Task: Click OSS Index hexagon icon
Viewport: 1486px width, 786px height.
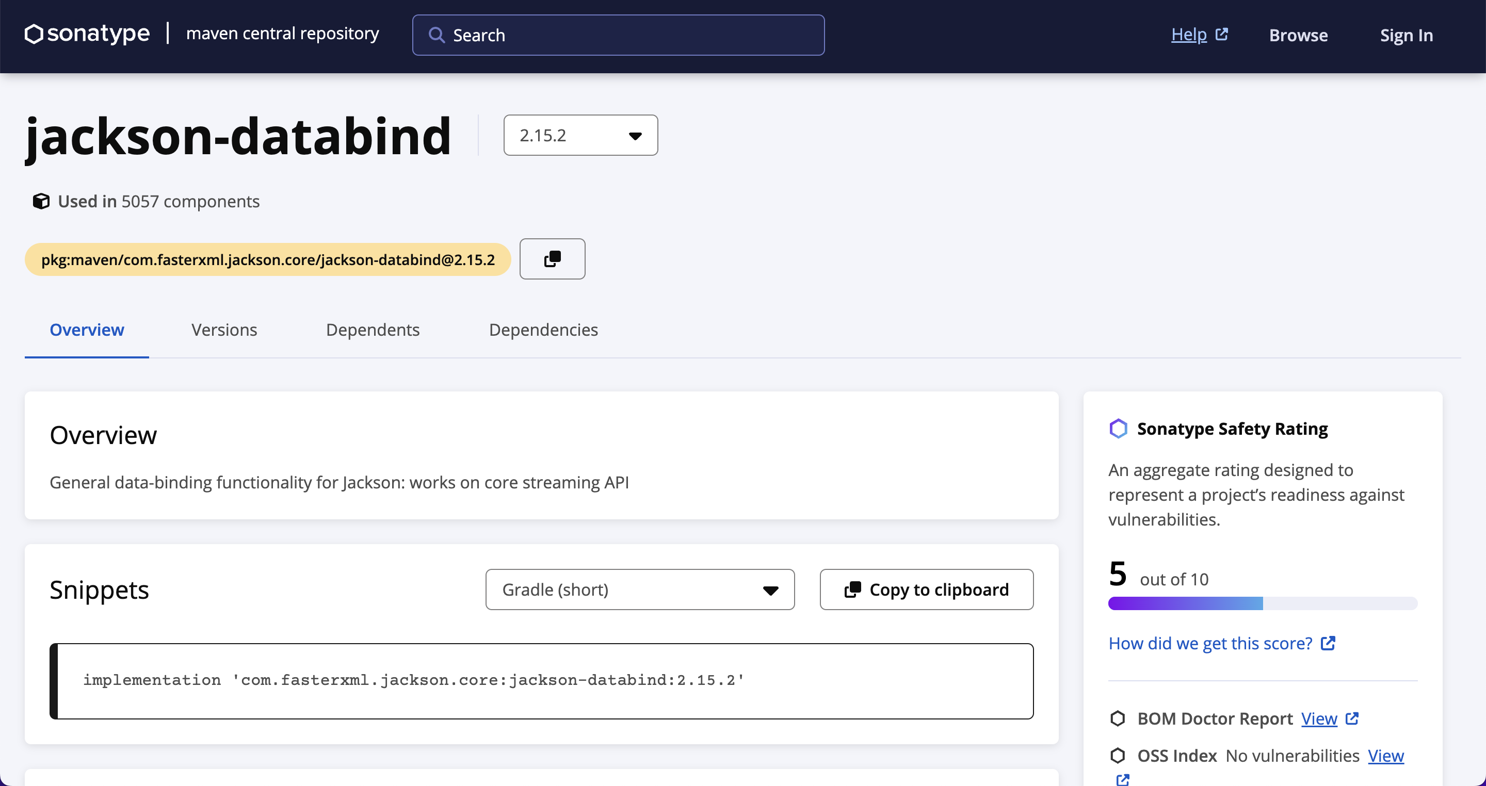Action: pos(1118,756)
